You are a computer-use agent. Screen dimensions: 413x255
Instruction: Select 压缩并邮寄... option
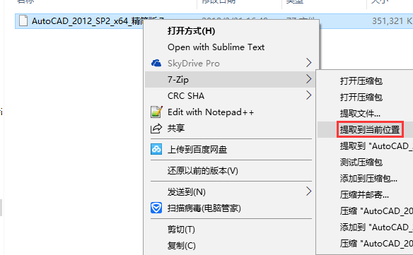[364, 195]
